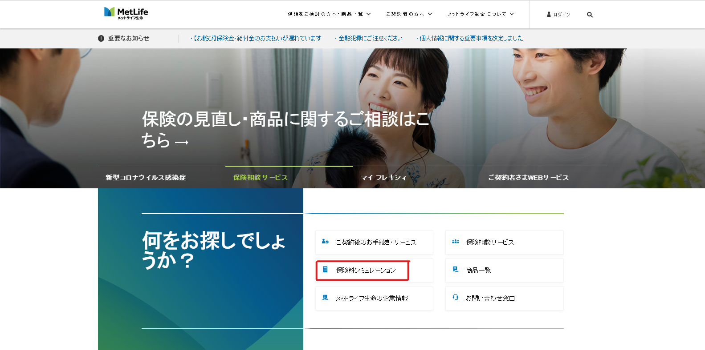705x350 pixels.
Task: Click the 重要なお知らせ exclamation icon
Action: tap(101, 39)
